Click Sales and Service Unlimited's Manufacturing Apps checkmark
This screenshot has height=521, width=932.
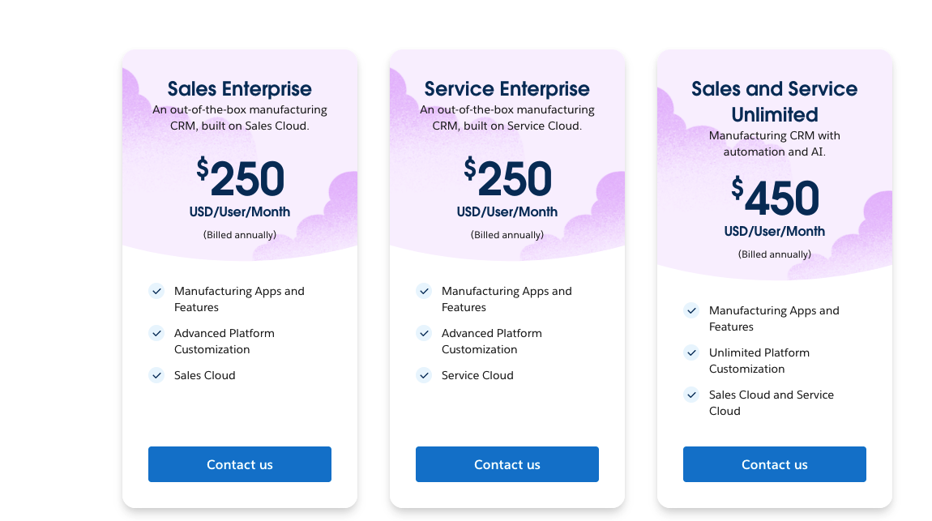tap(691, 310)
